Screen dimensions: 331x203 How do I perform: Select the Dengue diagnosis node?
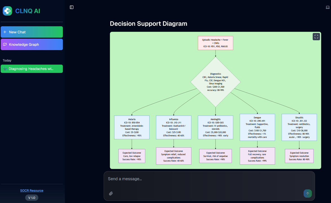click(x=257, y=127)
